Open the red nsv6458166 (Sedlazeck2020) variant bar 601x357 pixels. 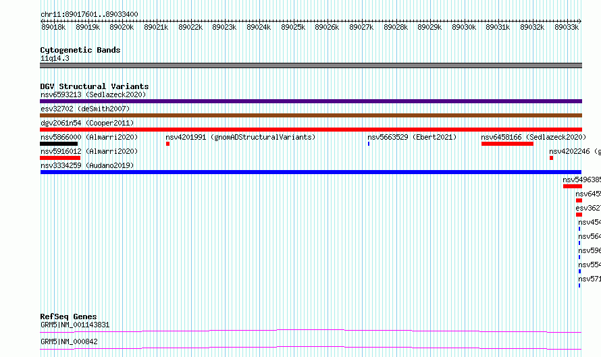[508, 144]
